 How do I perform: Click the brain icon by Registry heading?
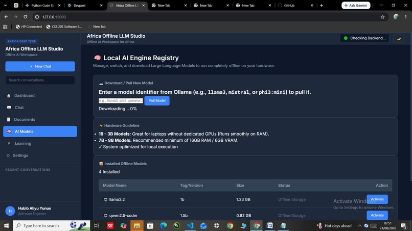click(97, 58)
